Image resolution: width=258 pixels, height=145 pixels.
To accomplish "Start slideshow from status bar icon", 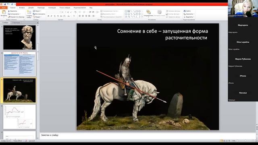I will (x=229, y=141).
